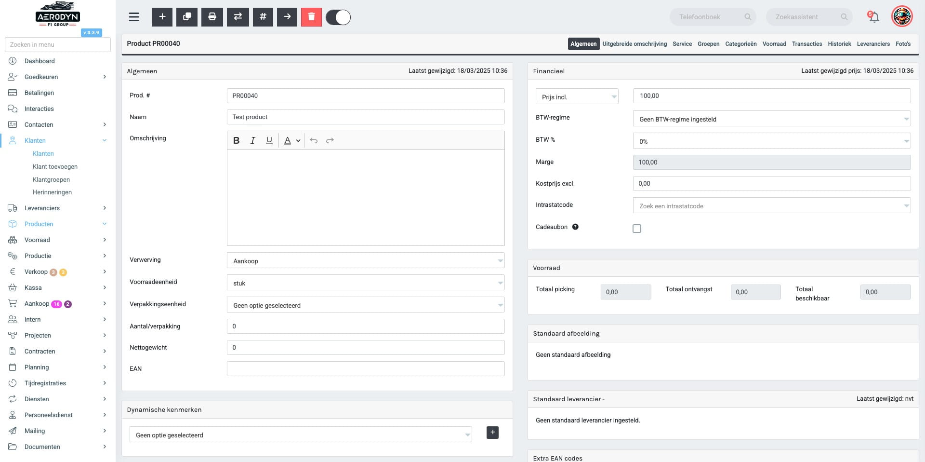The image size is (925, 462).
Task: Switch to the Groepen tab
Action: (x=708, y=44)
